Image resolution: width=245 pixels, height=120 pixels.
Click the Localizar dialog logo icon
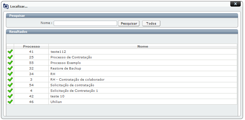pyautogui.click(x=6, y=6)
